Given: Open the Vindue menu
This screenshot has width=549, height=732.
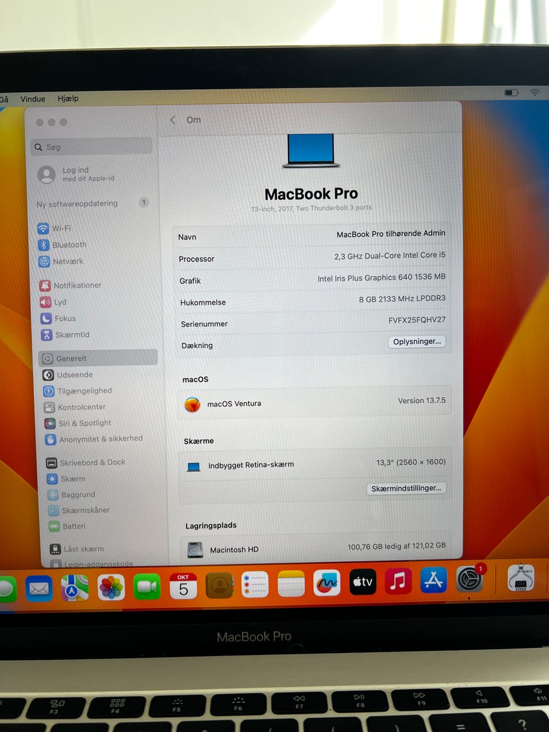Looking at the screenshot, I should tap(33, 99).
